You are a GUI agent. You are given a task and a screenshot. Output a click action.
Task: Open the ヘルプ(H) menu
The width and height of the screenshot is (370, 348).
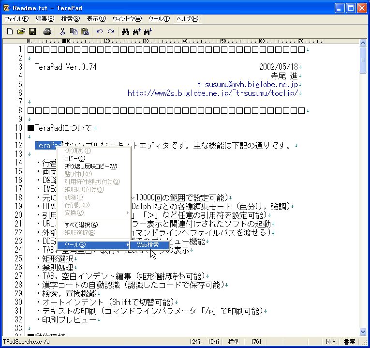pyautogui.click(x=188, y=19)
